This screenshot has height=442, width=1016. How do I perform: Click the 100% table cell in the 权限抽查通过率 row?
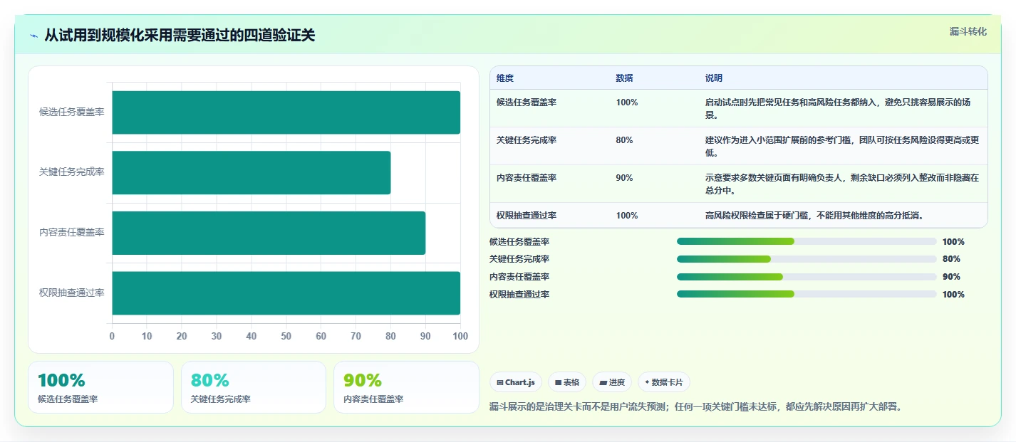click(x=627, y=216)
